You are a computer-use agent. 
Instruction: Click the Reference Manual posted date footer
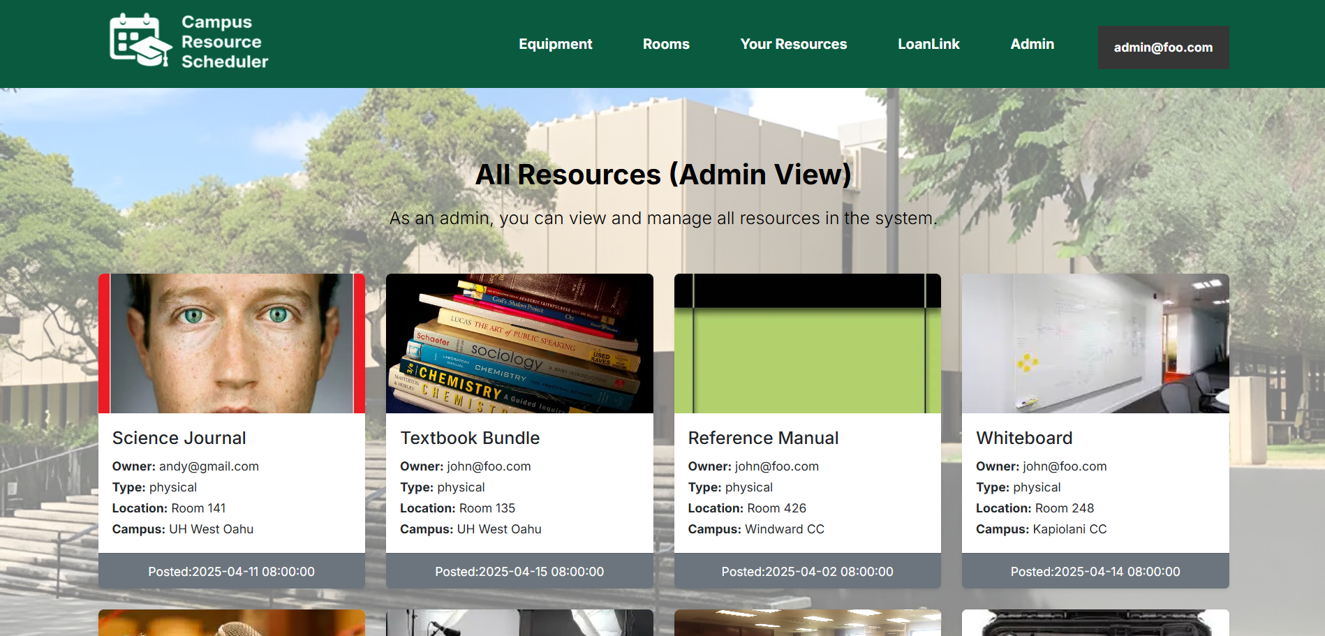807,571
